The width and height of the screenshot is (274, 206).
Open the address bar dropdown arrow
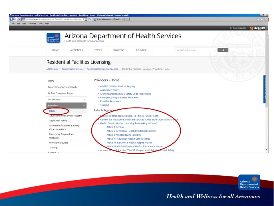(x=86, y=19)
